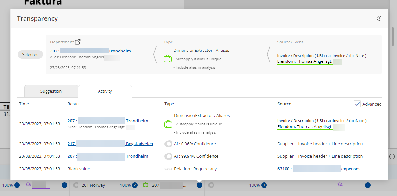Click the Selected status pill
397x196 pixels.
click(x=30, y=55)
